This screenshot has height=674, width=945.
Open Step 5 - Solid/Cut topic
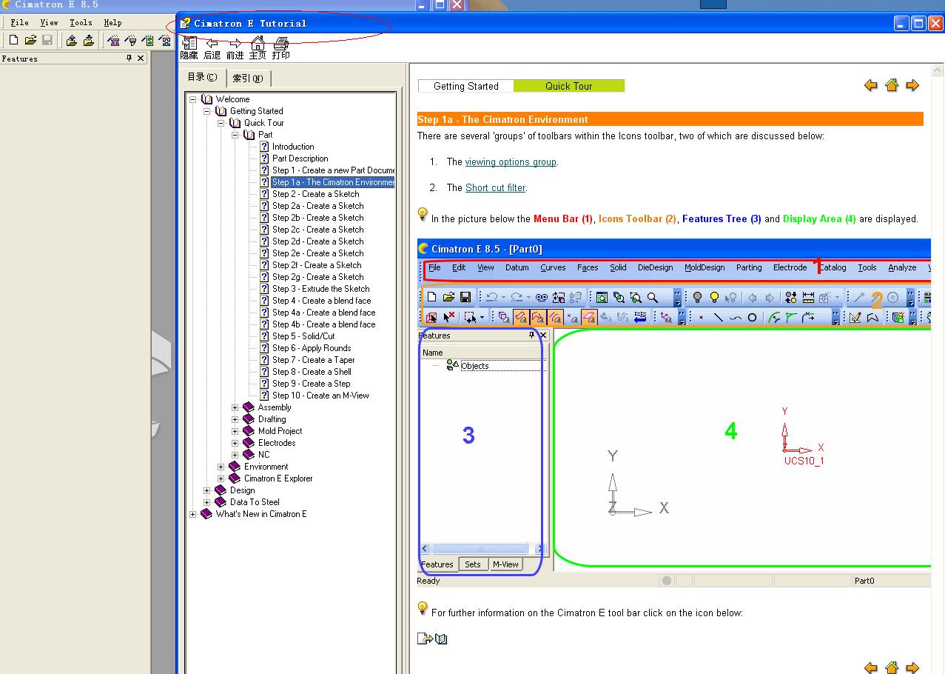click(x=303, y=336)
